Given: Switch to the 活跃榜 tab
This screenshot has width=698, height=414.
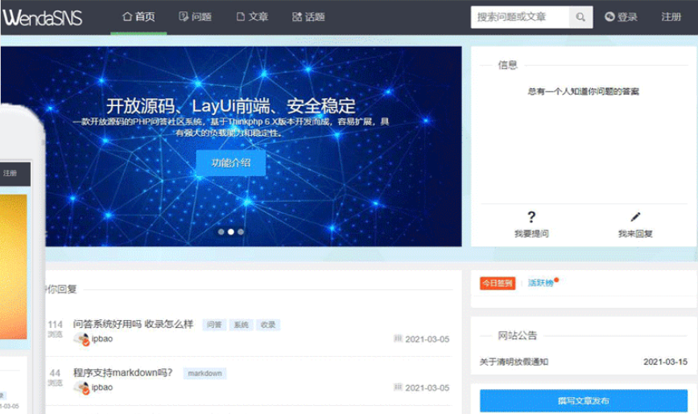Looking at the screenshot, I should 540,283.
